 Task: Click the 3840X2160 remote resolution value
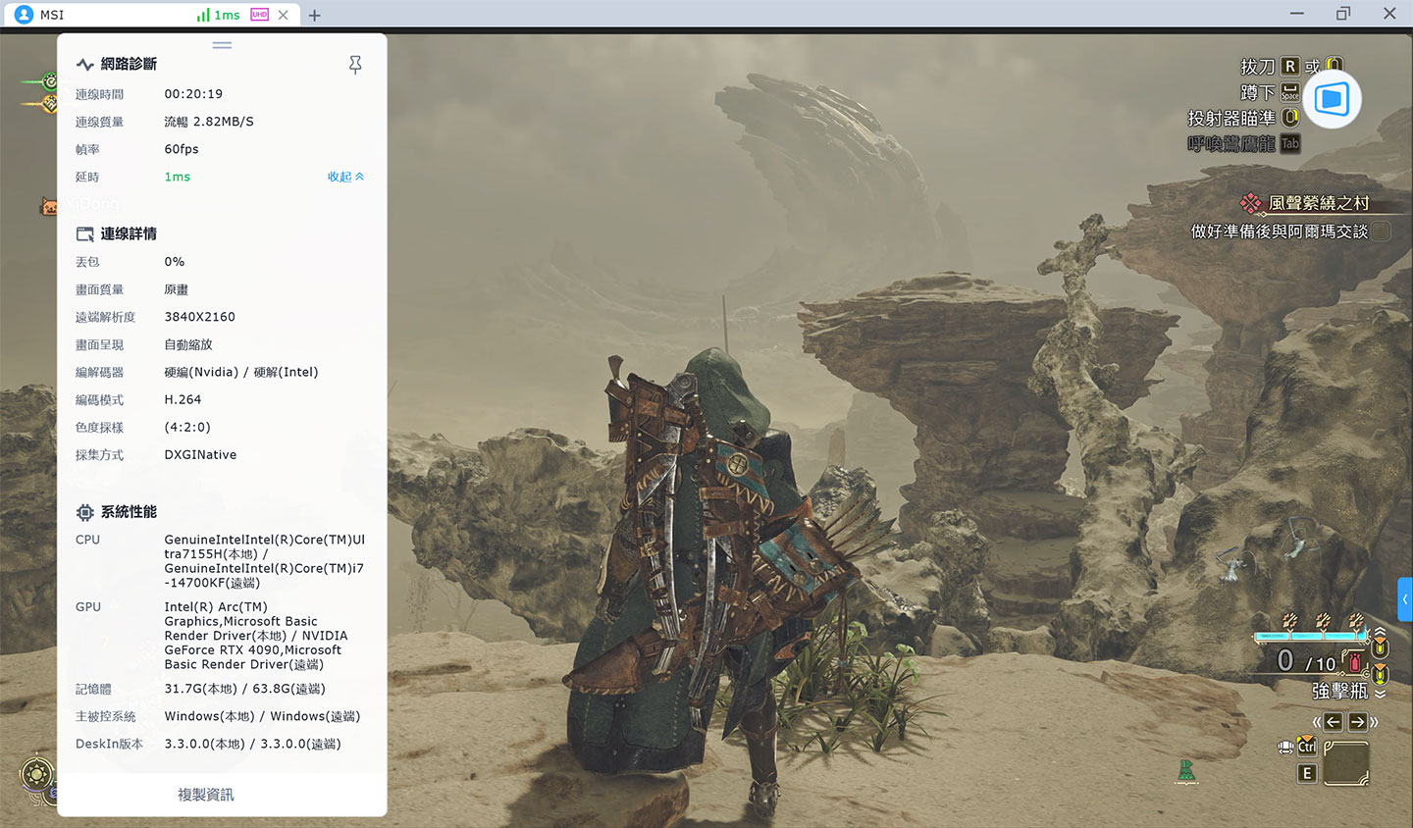point(200,317)
